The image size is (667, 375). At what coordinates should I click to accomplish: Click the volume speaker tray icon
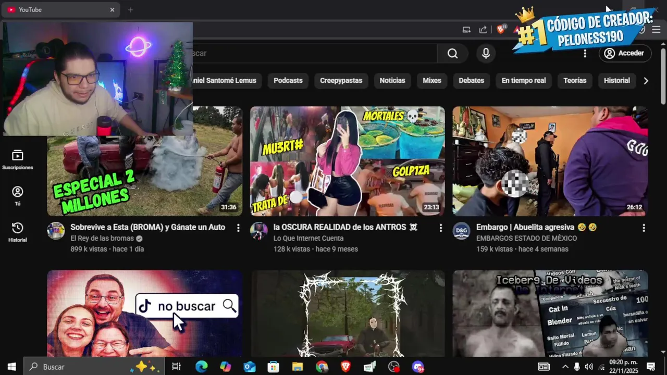pyautogui.click(x=589, y=367)
